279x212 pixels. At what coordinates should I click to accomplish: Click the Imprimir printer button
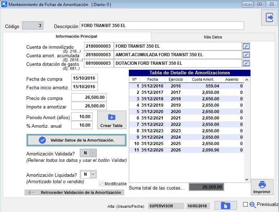tap(262, 187)
